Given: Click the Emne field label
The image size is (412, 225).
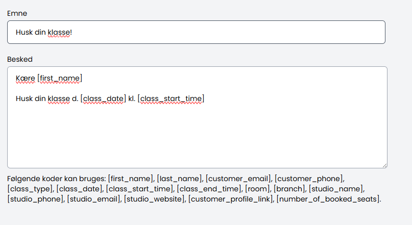Looking at the screenshot, I should [x=17, y=13].
